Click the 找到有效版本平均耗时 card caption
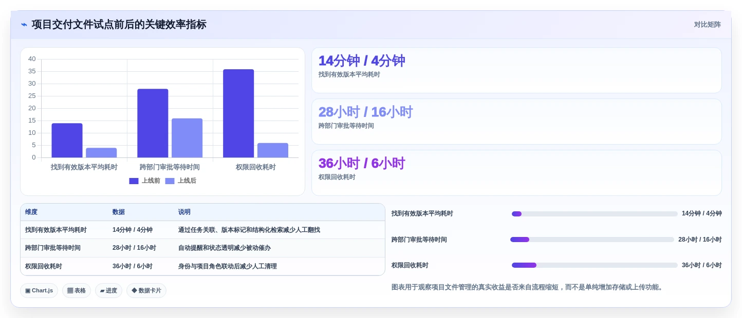 point(349,74)
